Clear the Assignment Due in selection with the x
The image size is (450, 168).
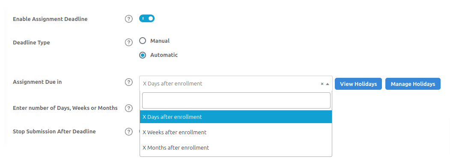(322, 84)
